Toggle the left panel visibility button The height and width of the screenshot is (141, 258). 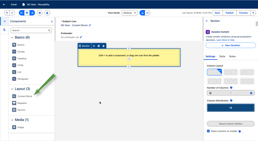coord(22,13)
